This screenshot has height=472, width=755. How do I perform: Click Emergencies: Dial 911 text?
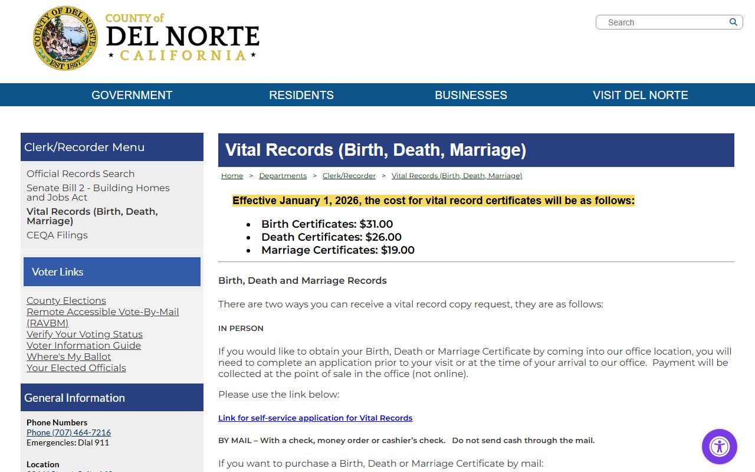click(x=68, y=442)
